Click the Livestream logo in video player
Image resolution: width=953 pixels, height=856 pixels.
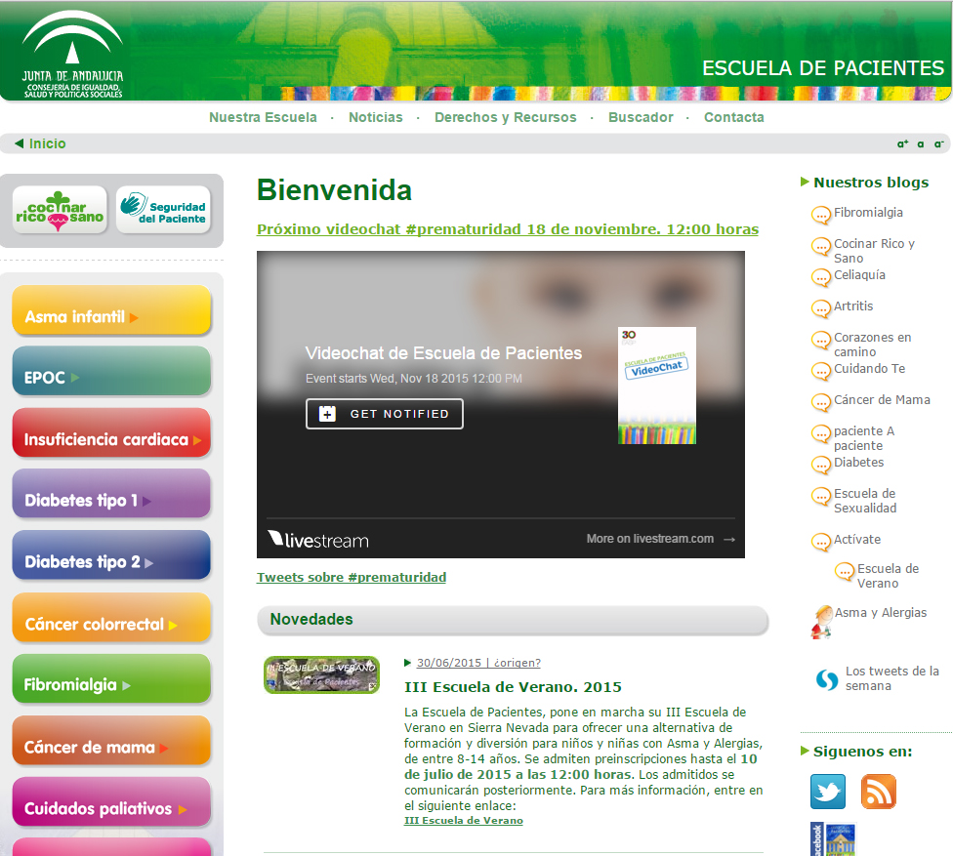click(318, 539)
